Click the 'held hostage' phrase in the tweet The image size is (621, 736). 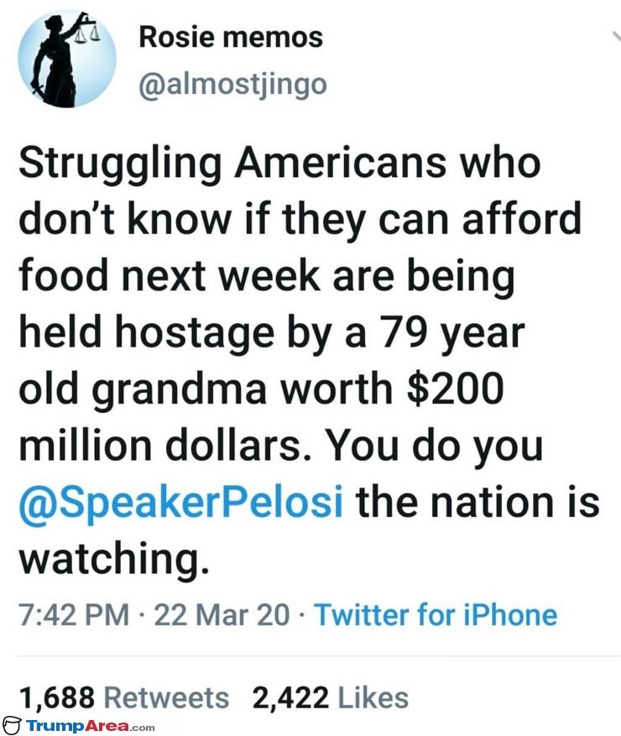[x=147, y=334]
